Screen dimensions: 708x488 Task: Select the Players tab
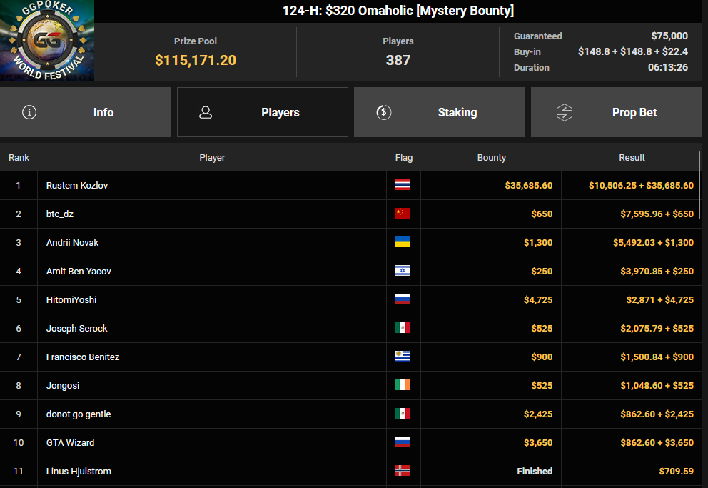pyautogui.click(x=263, y=112)
